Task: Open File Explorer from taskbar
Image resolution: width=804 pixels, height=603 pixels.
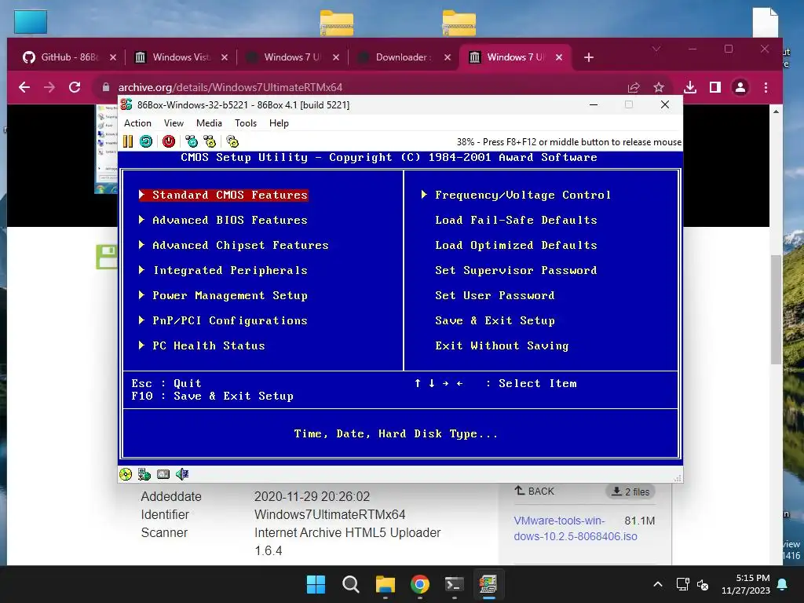Action: (x=385, y=584)
